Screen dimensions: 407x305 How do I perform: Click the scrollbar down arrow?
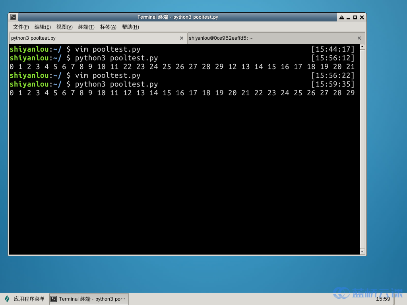[x=362, y=251]
